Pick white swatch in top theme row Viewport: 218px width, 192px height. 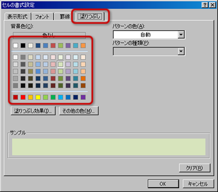[16, 45]
